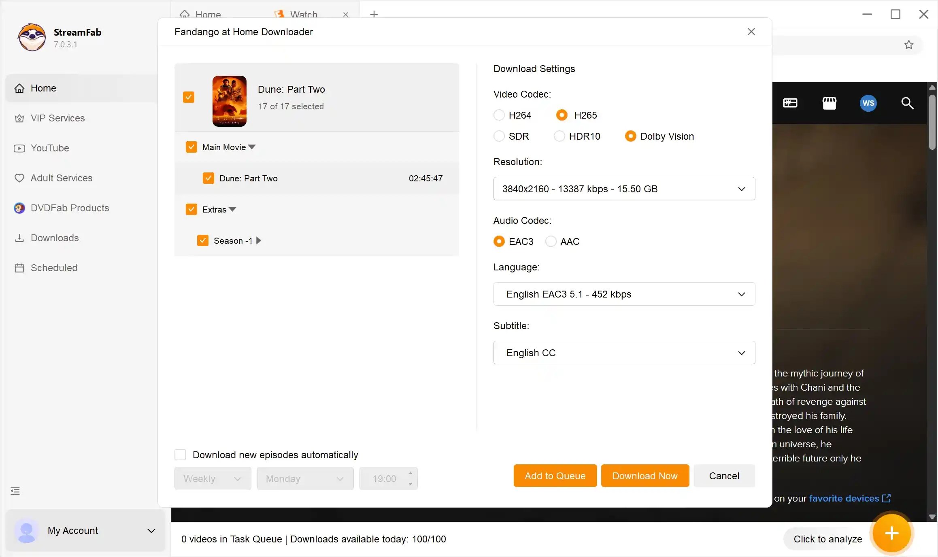Open the Weekly frequency dropdown
The width and height of the screenshot is (938, 557).
(213, 478)
